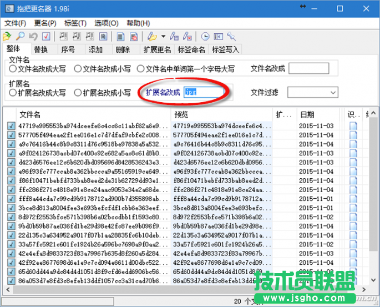Expand the arrow next to the eraser icon

pyautogui.click(x=163, y=37)
